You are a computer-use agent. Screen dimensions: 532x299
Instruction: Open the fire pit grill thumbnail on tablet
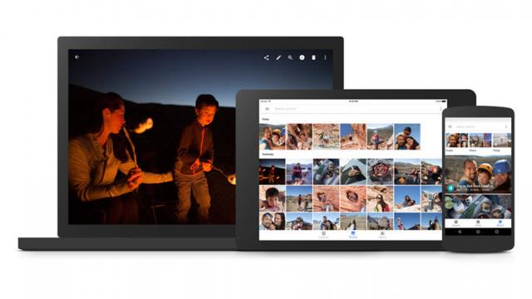[x=380, y=172]
